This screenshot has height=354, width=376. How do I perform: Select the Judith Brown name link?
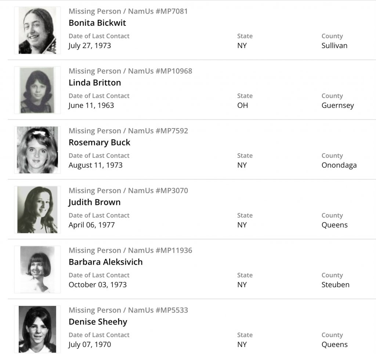click(x=94, y=202)
